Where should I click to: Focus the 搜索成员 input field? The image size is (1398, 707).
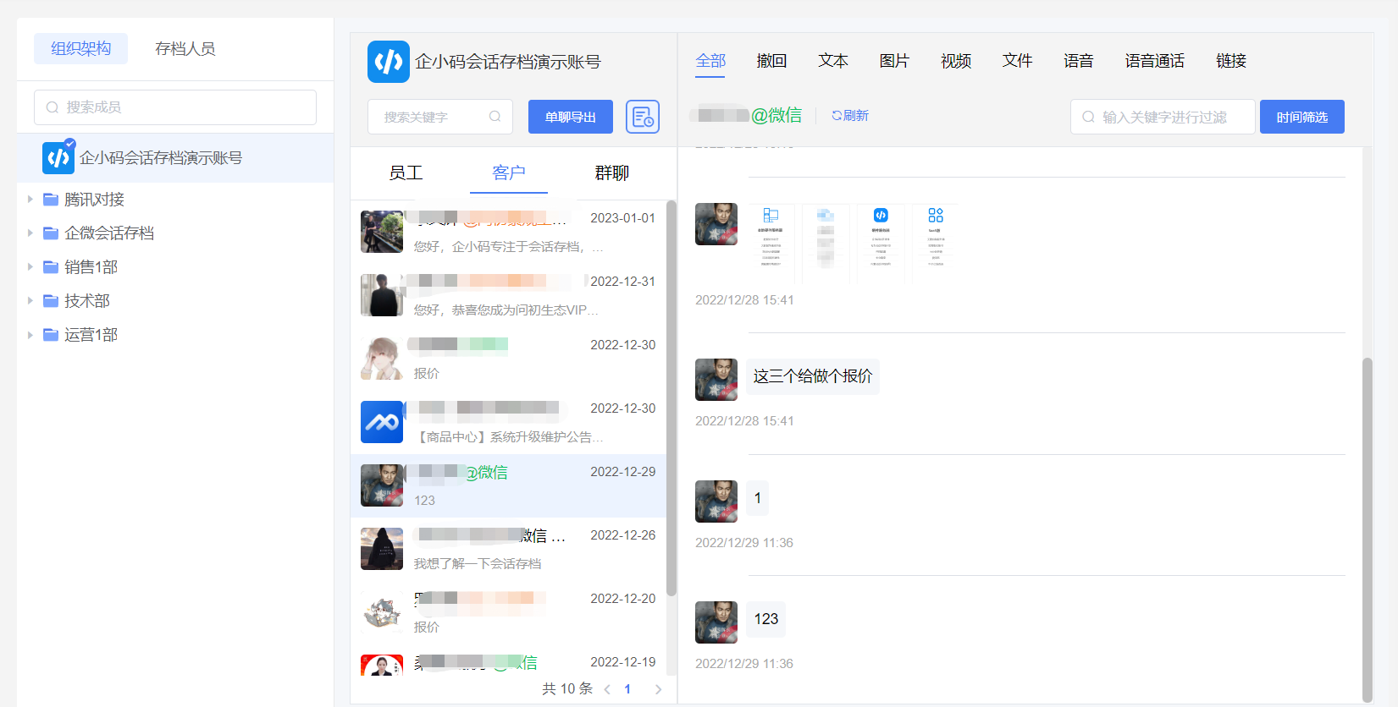tap(175, 107)
